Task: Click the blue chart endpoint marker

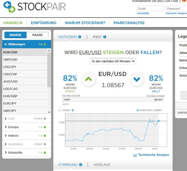Action: click(159, 121)
